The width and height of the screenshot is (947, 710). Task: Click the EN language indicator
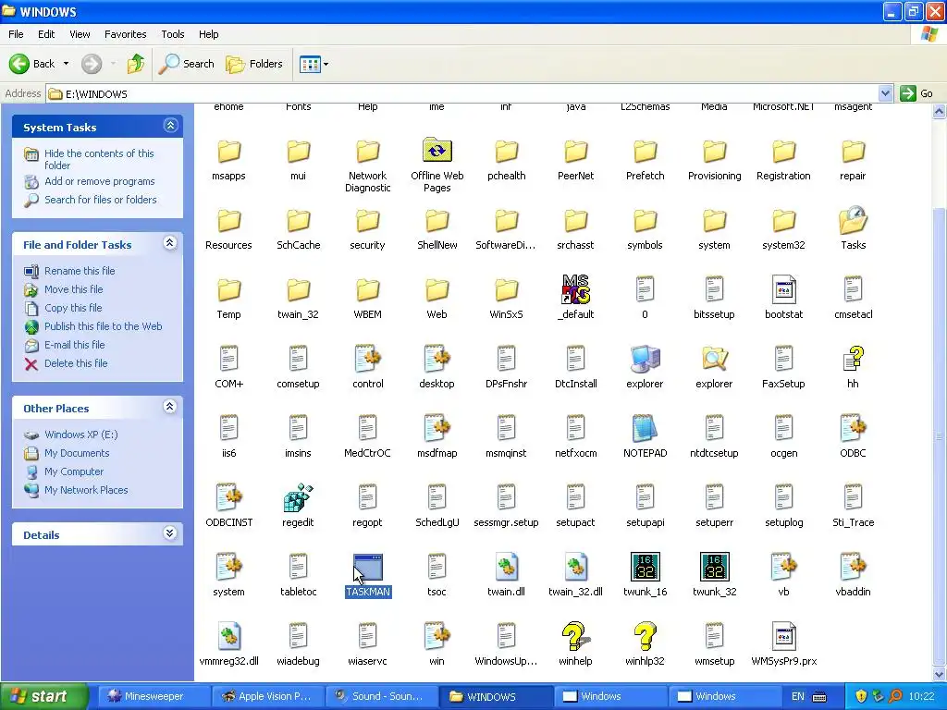797,696
